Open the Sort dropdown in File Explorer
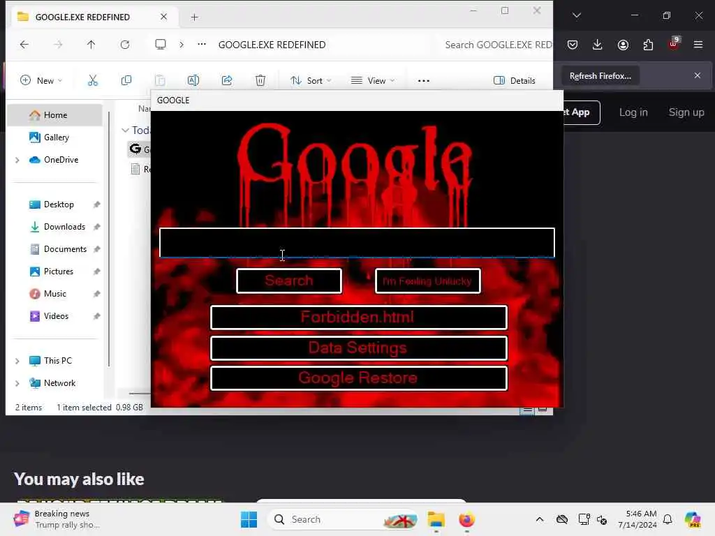Image resolution: width=715 pixels, height=536 pixels. pos(311,81)
